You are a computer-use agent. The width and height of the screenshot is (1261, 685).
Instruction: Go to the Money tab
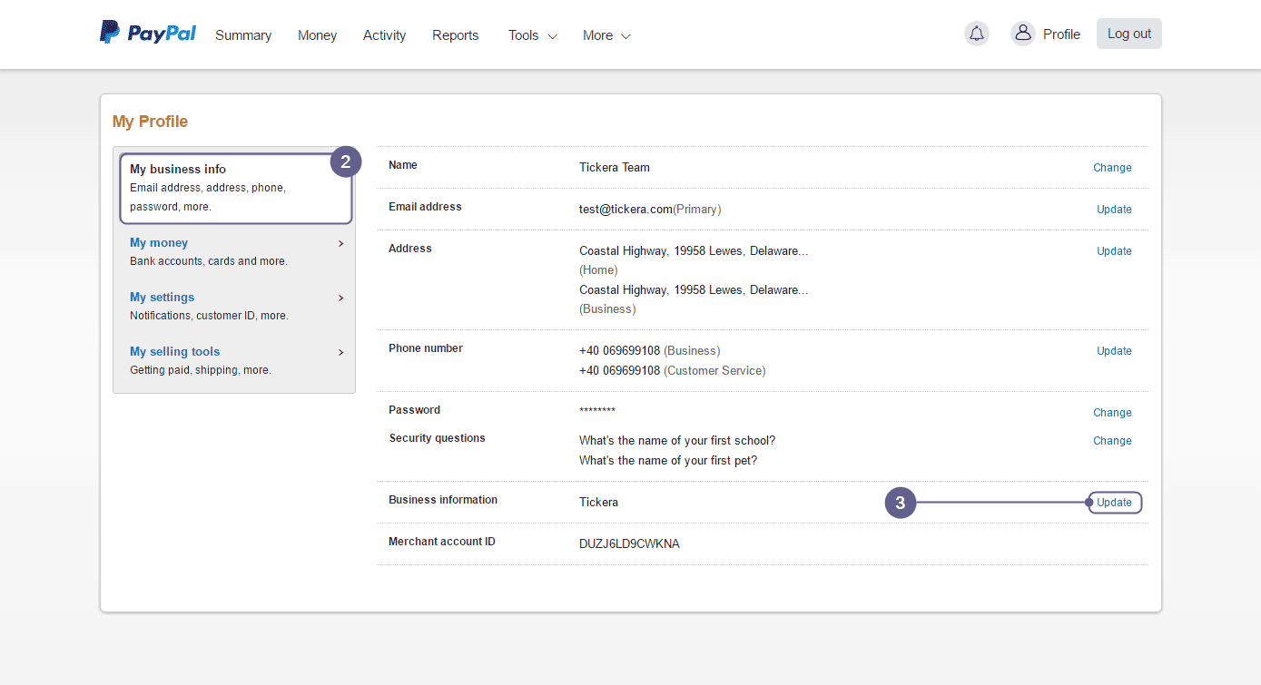[317, 35]
